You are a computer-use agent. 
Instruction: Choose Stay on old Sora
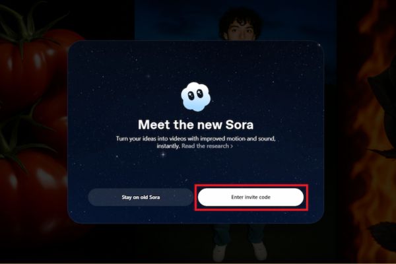click(x=141, y=197)
